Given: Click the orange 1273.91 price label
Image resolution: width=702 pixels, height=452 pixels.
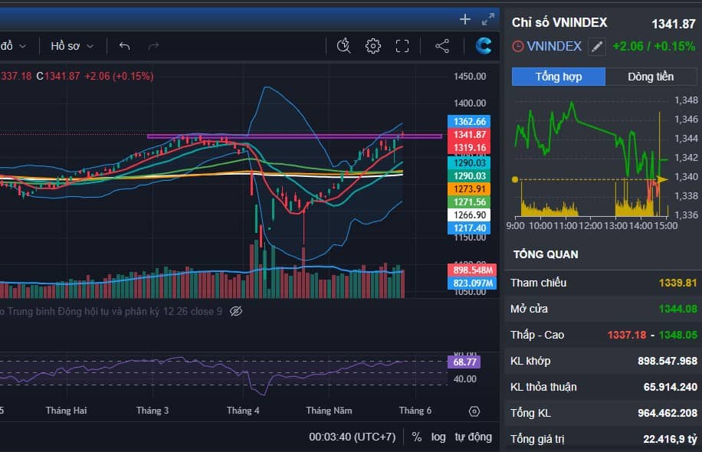Looking at the screenshot, I should (x=469, y=189).
